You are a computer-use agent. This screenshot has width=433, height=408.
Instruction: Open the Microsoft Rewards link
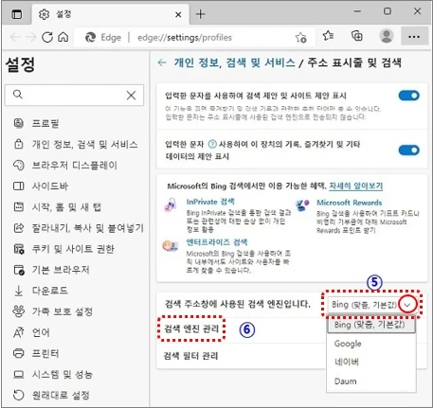click(x=350, y=203)
